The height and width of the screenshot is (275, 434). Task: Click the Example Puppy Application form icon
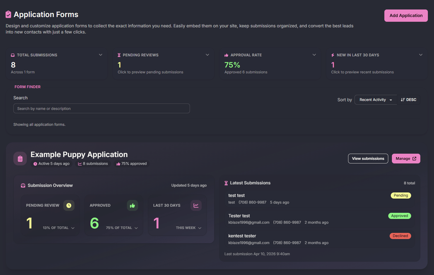[20, 159]
